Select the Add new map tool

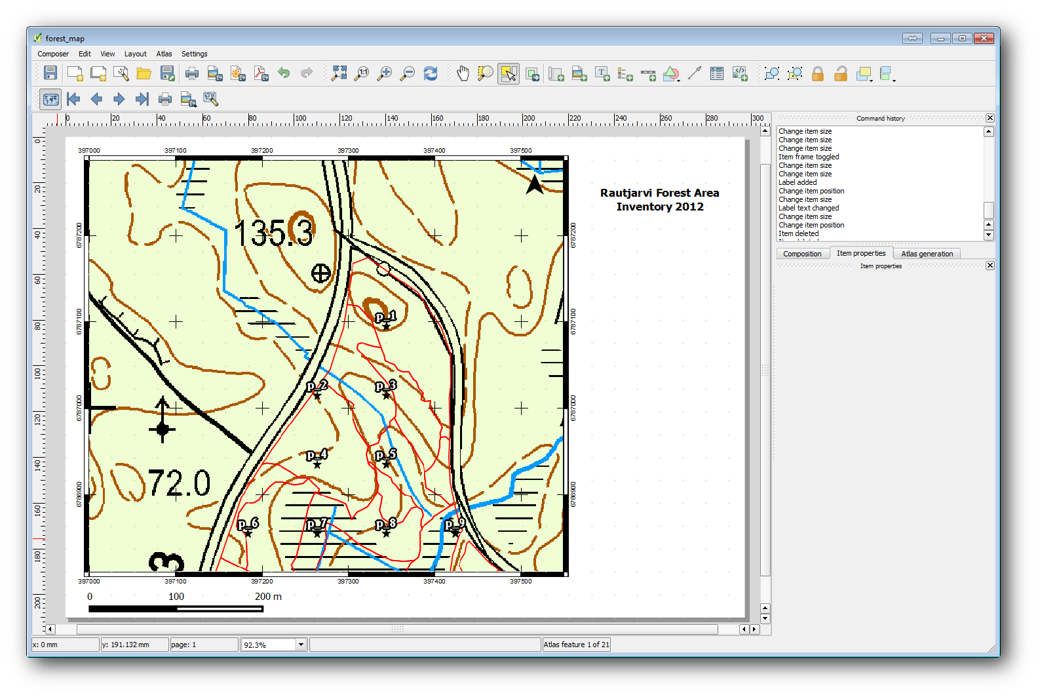coord(556,73)
